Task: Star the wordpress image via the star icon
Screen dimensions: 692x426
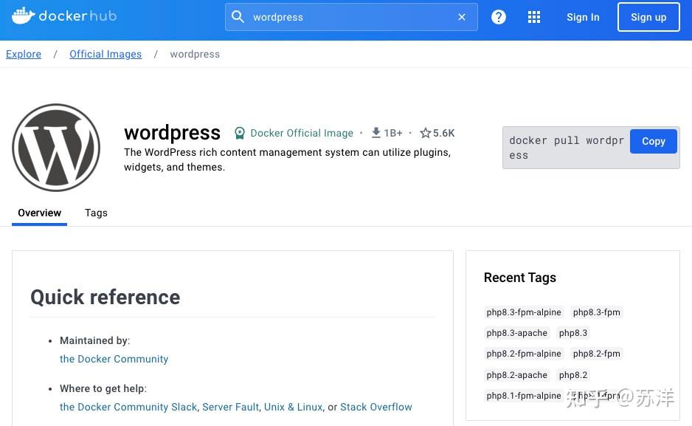Action: pos(426,133)
